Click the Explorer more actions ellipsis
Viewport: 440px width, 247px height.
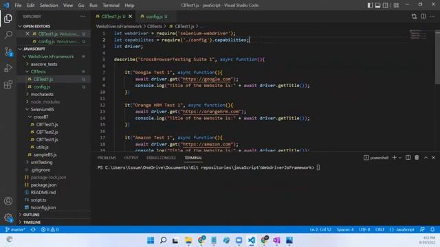pyautogui.click(x=82, y=16)
